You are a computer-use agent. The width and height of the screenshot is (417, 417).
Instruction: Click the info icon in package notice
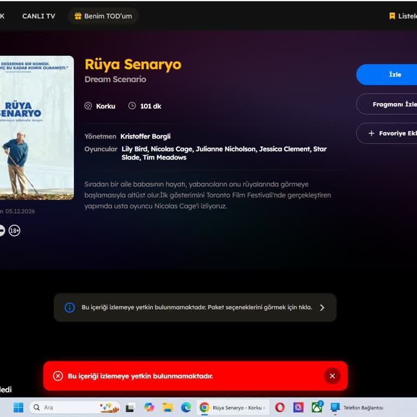tap(69, 307)
